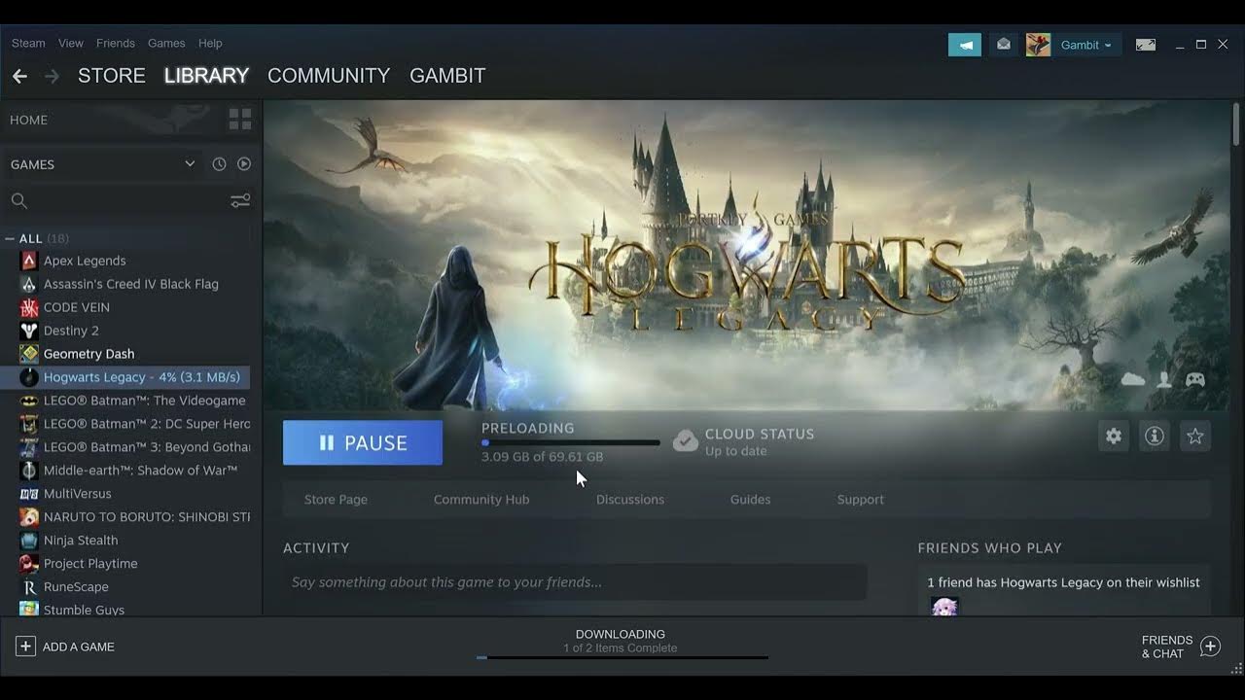Open the Gambit account dropdown
This screenshot has width=1245, height=700.
coord(1085,45)
